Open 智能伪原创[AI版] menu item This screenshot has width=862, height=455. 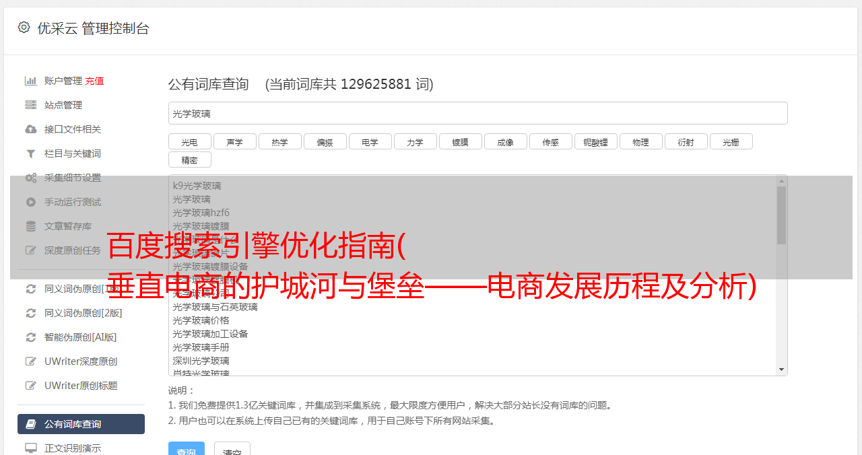81,337
